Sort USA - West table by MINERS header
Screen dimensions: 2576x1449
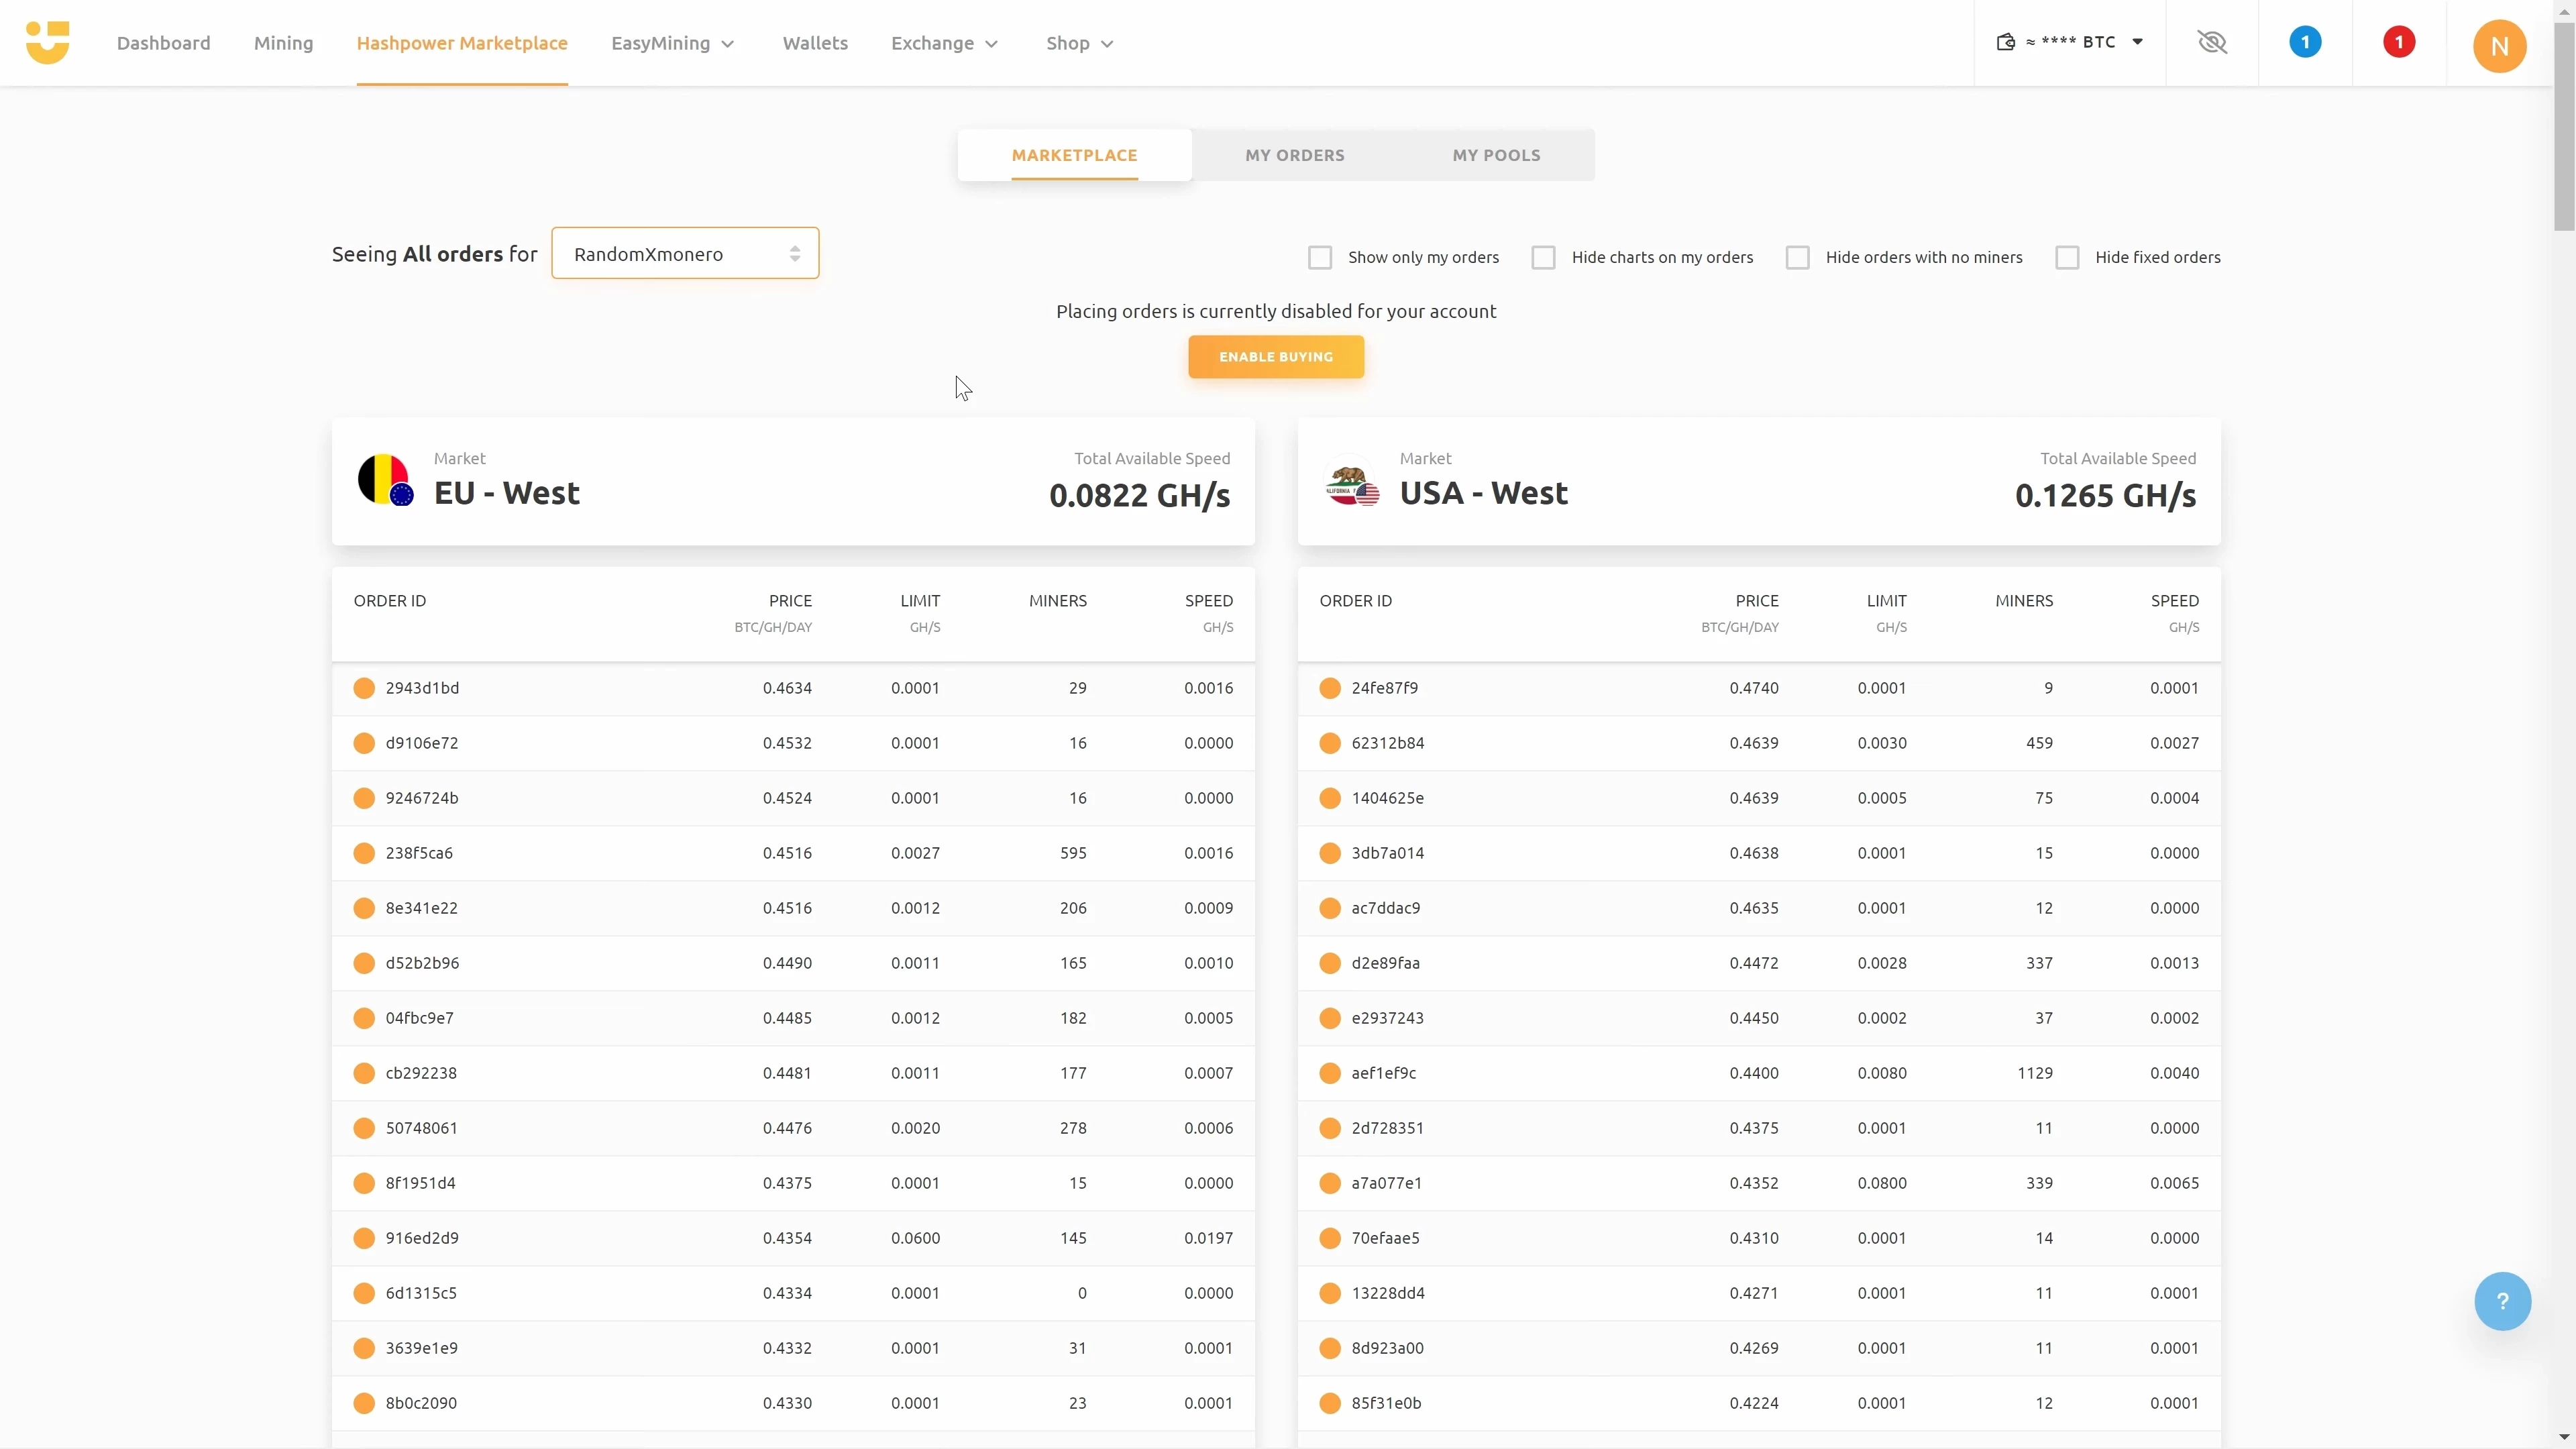tap(2024, 601)
